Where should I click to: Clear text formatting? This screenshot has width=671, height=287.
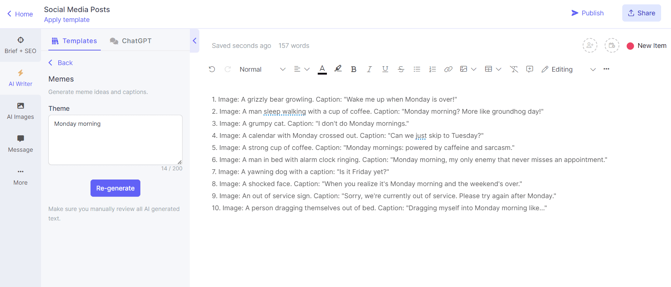514,69
